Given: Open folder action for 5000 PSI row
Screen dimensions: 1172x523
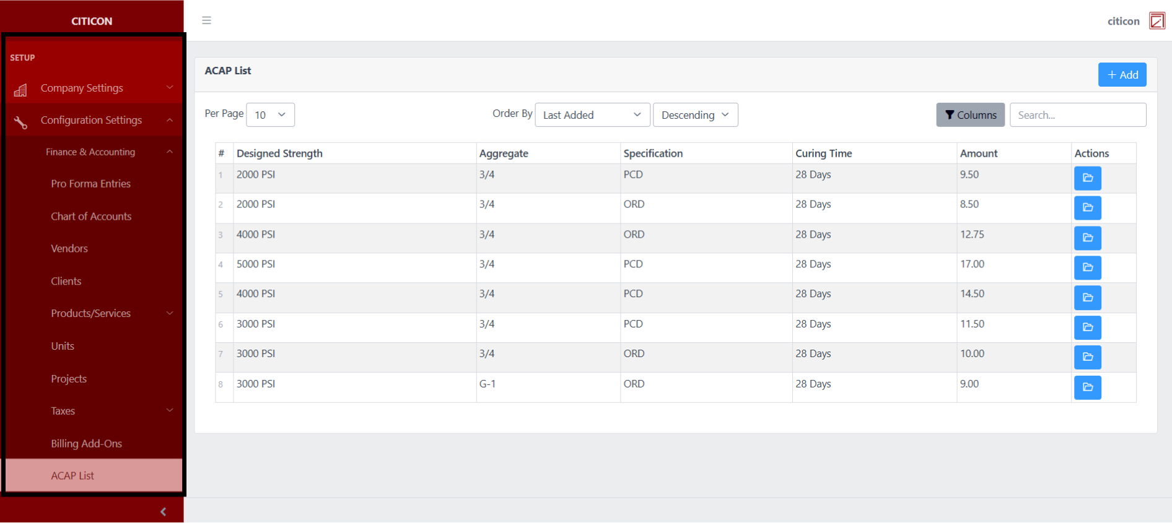Looking at the screenshot, I should click(1087, 268).
